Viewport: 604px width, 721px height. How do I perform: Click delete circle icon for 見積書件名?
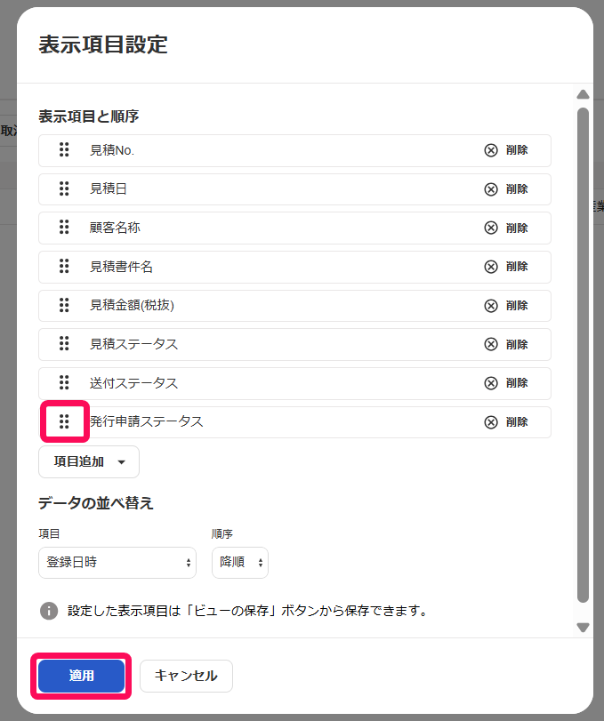(x=491, y=267)
